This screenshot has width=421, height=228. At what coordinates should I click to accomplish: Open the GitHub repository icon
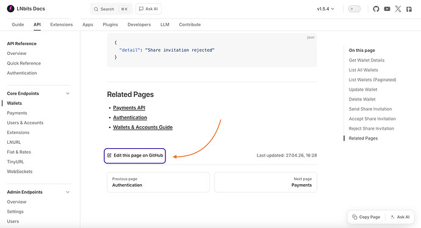coord(376,9)
